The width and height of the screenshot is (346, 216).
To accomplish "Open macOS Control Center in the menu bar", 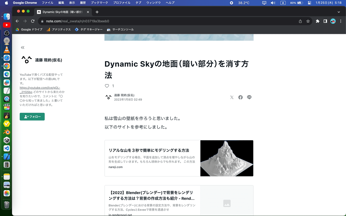I will [x=309, y=3].
